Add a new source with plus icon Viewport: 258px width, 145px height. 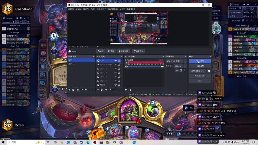pyautogui.click(x=98, y=90)
